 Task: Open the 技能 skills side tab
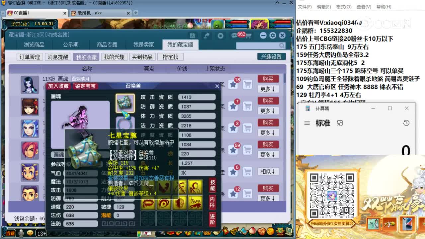point(212,186)
